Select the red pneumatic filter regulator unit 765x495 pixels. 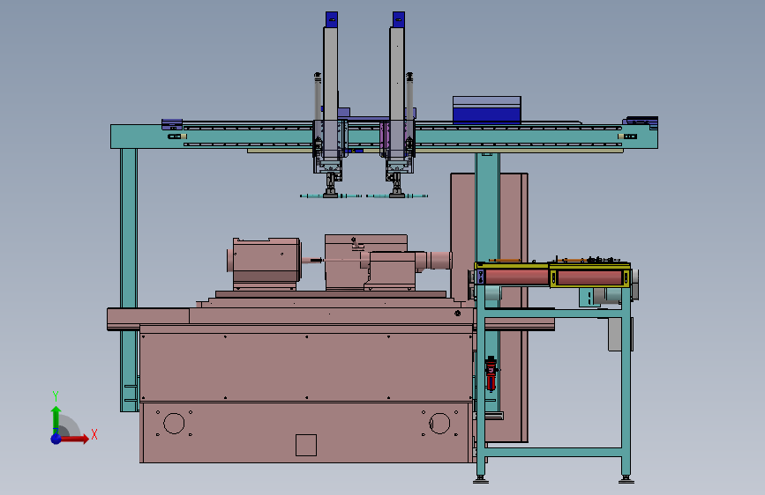(x=491, y=373)
